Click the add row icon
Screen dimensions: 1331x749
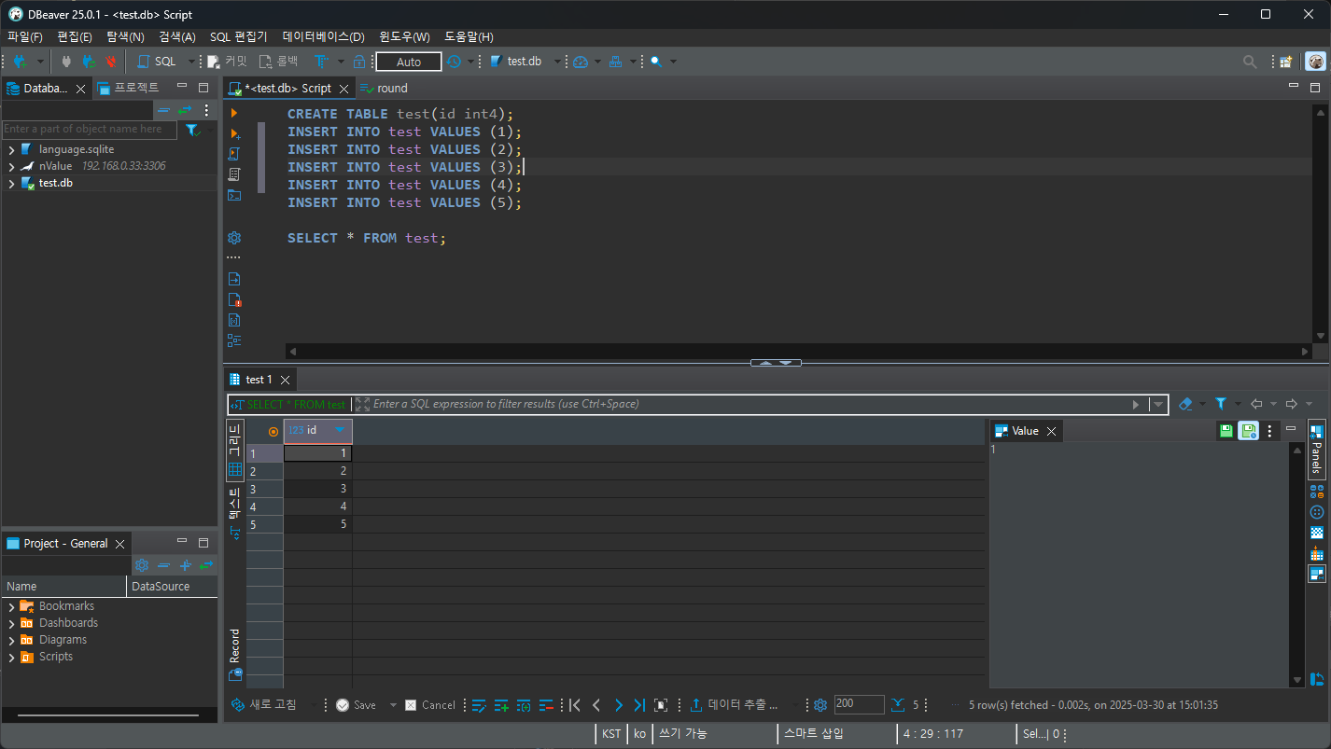point(501,705)
